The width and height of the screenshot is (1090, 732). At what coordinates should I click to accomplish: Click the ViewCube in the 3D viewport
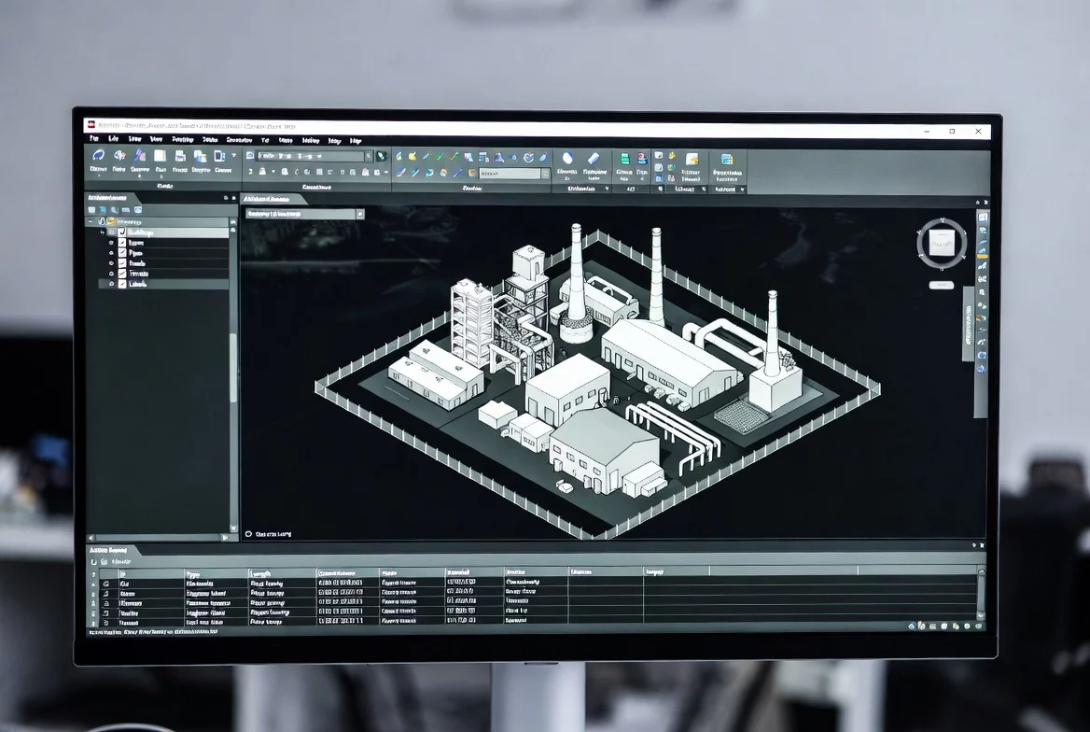[942, 243]
